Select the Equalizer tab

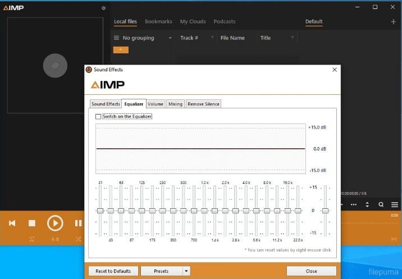click(134, 104)
